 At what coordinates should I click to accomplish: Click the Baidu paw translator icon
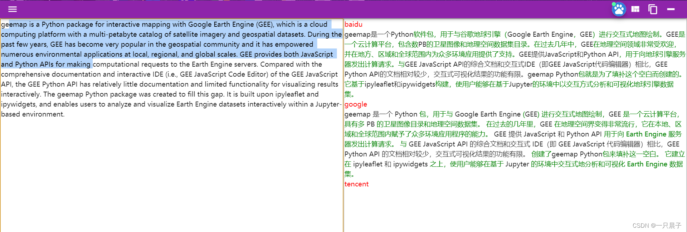click(619, 9)
